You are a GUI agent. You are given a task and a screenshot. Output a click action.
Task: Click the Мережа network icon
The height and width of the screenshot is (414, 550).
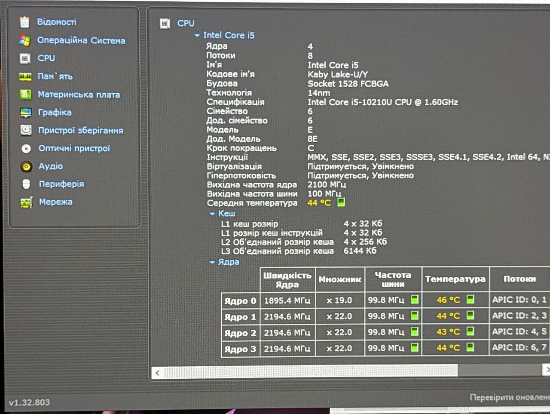click(x=27, y=202)
